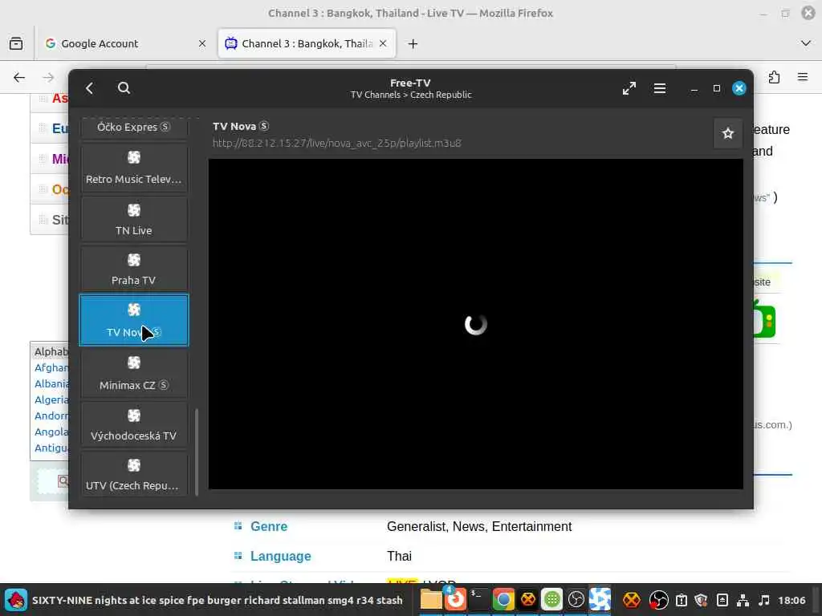822x616 pixels.
Task: Open Chrome from the taskbar
Action: [503, 600]
